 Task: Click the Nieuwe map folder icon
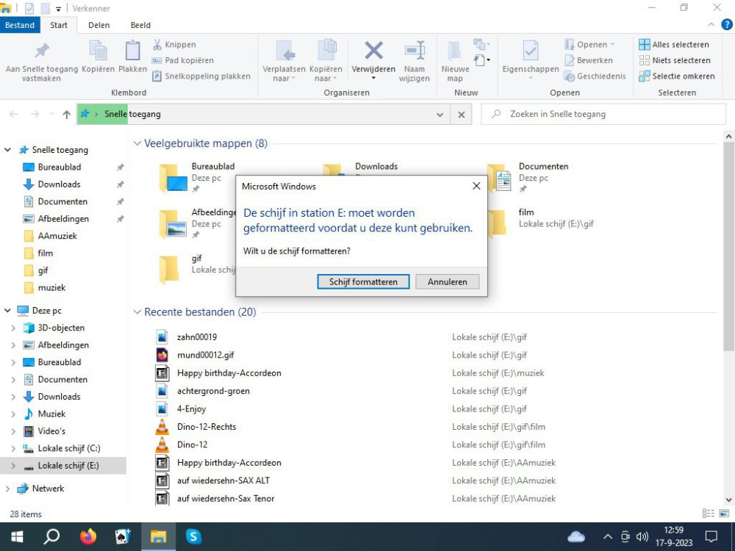click(455, 51)
